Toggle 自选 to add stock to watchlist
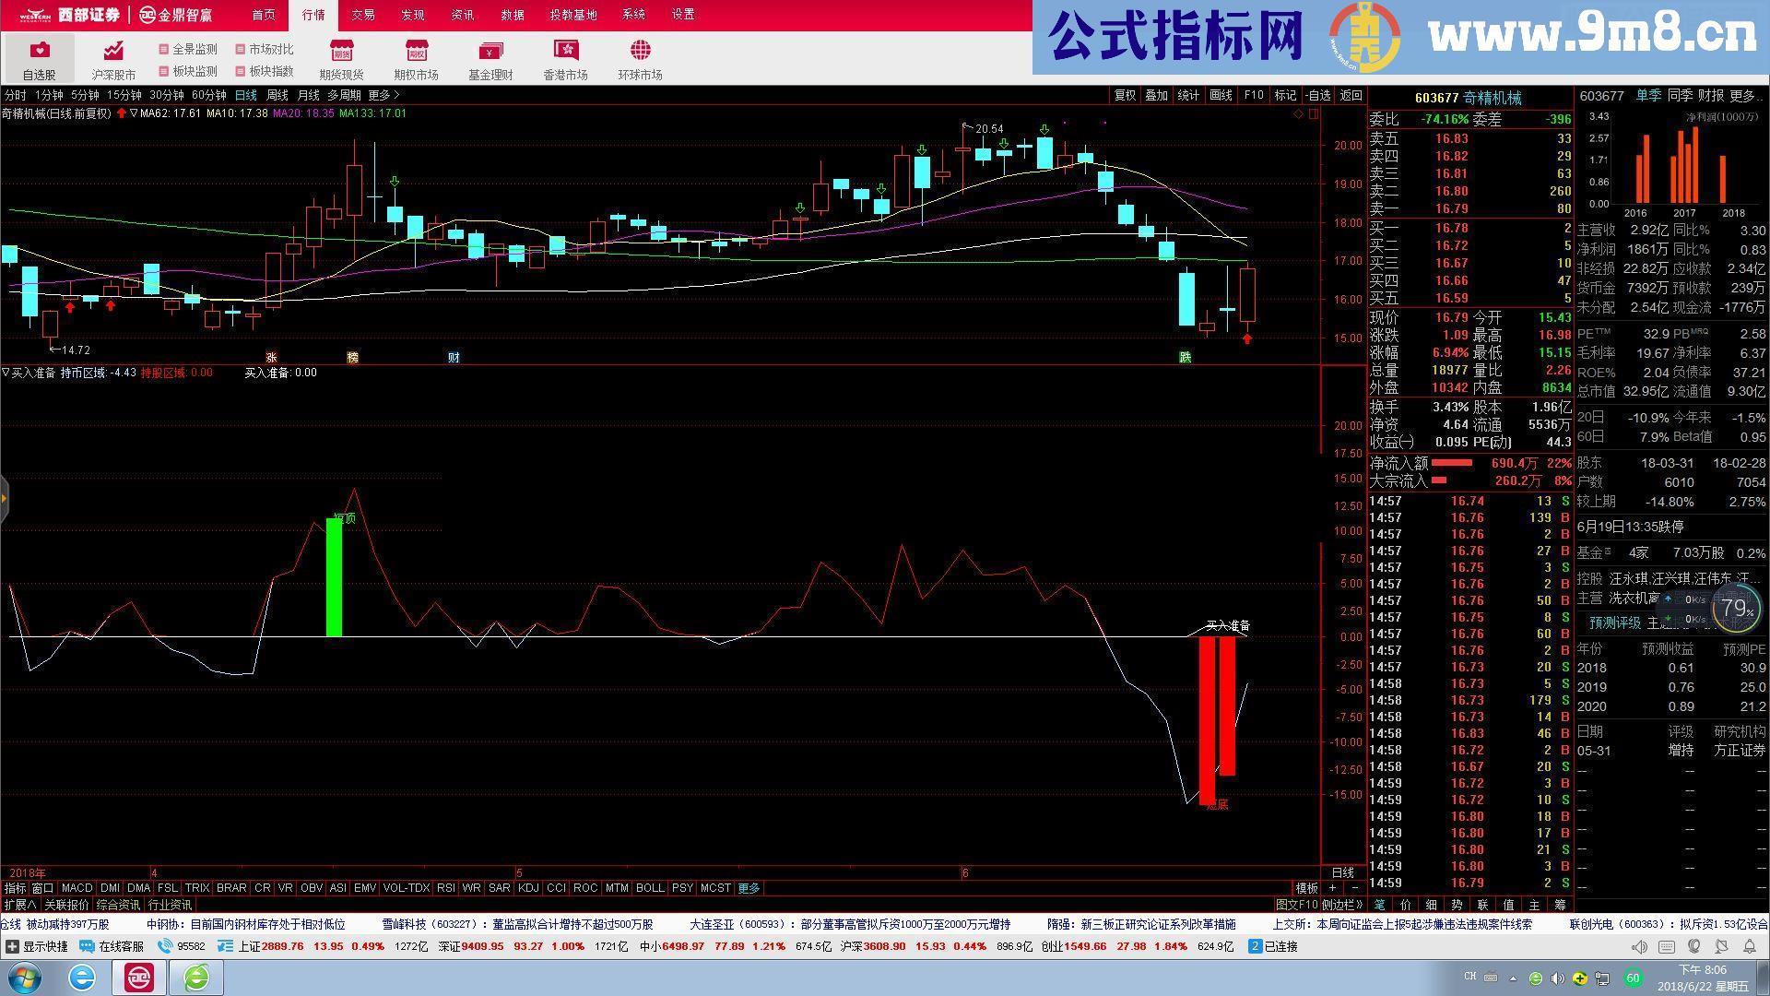The height and width of the screenshot is (996, 1770). (x=1319, y=95)
